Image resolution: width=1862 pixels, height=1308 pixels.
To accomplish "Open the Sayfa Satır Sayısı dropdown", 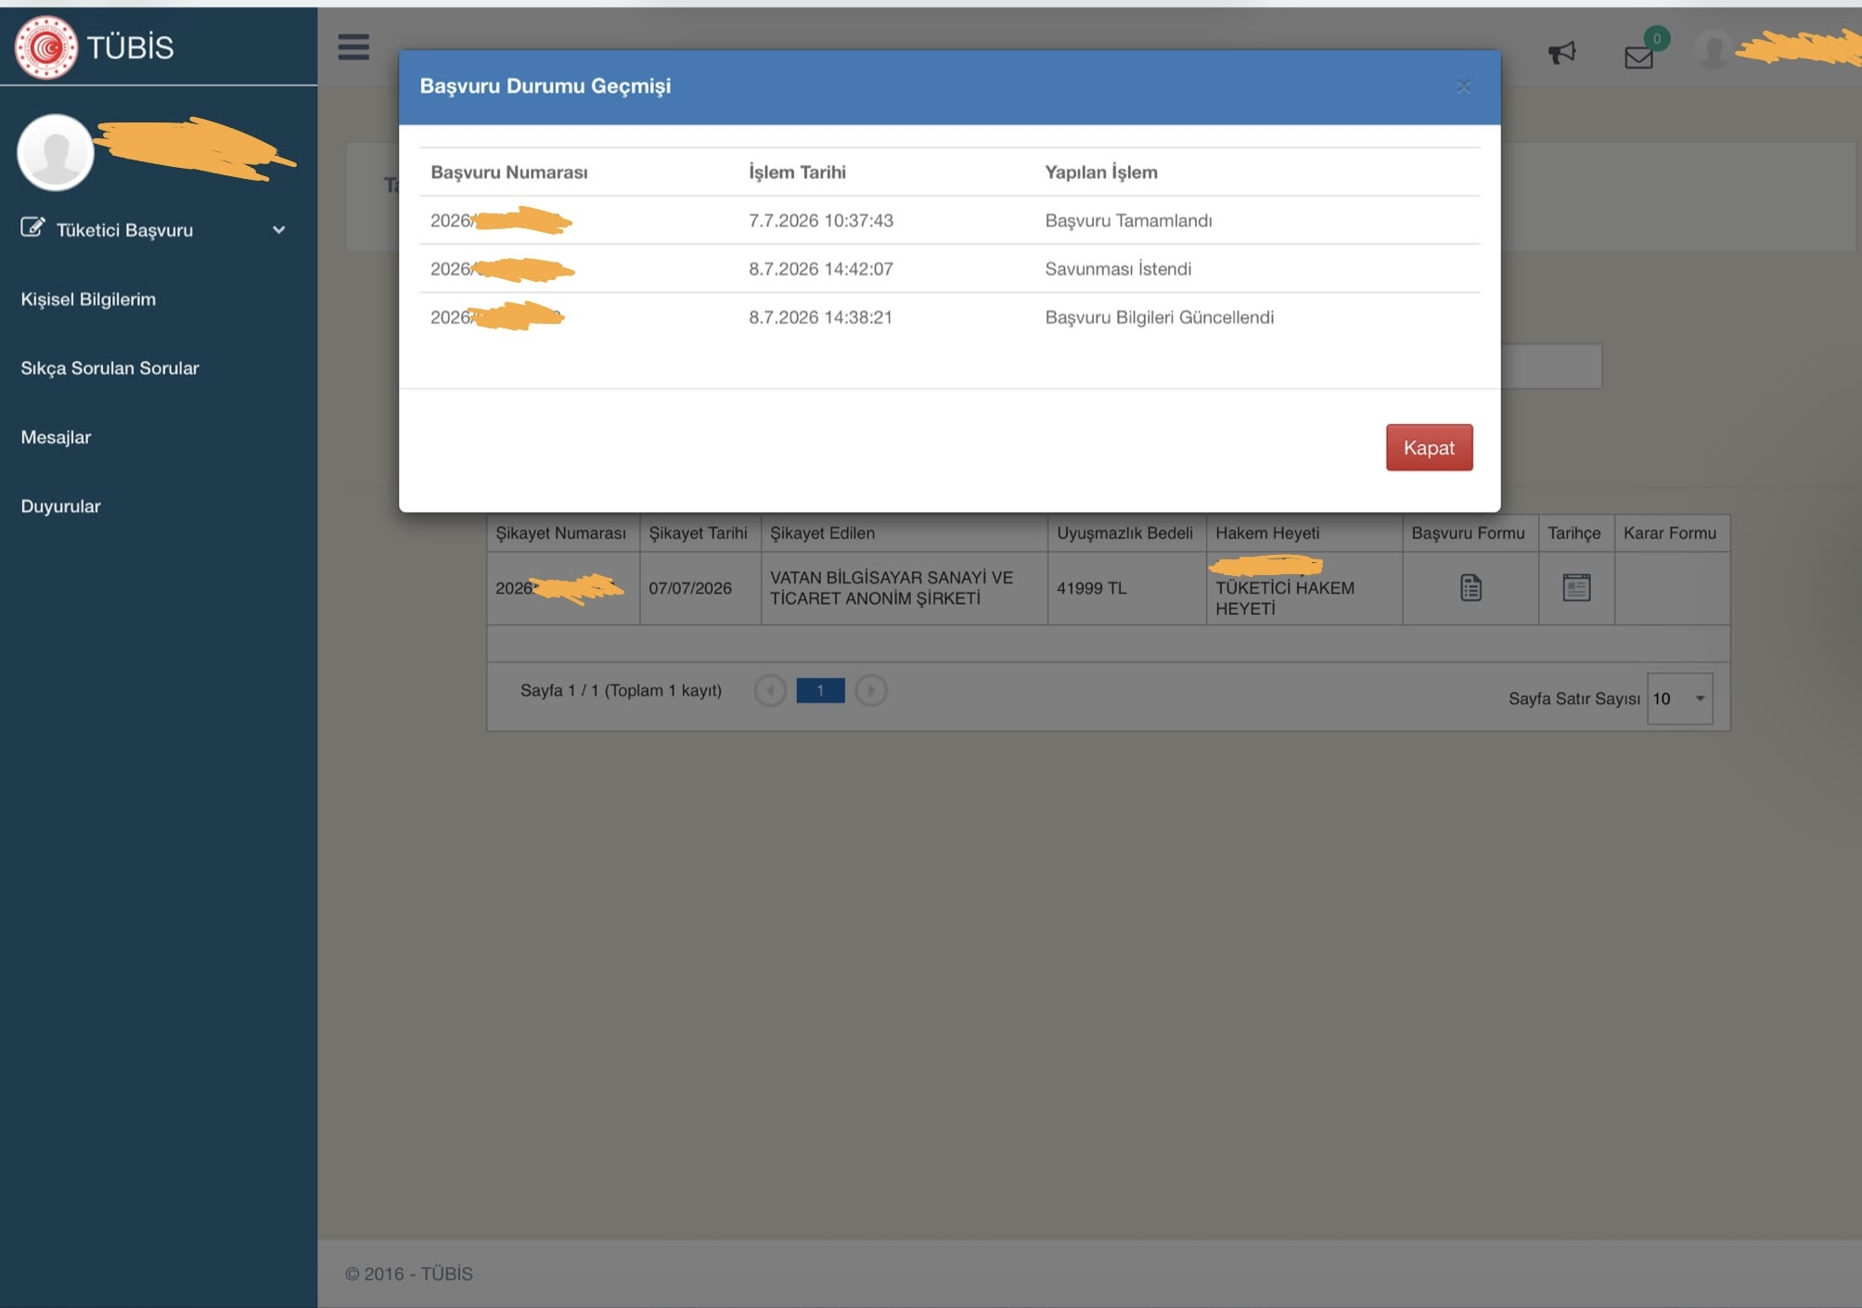I will tap(1680, 699).
